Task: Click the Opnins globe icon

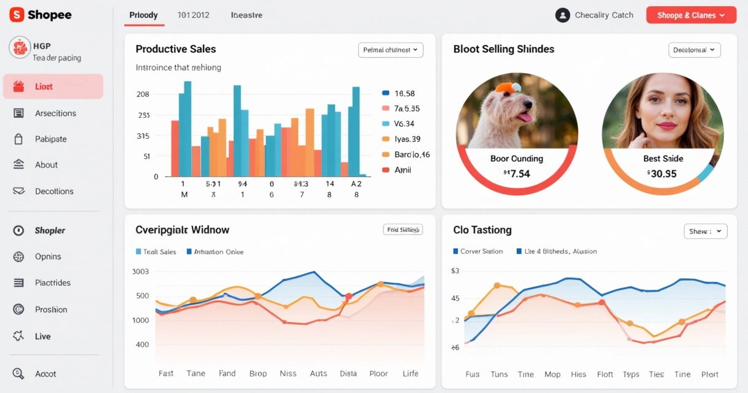Action: (x=18, y=257)
